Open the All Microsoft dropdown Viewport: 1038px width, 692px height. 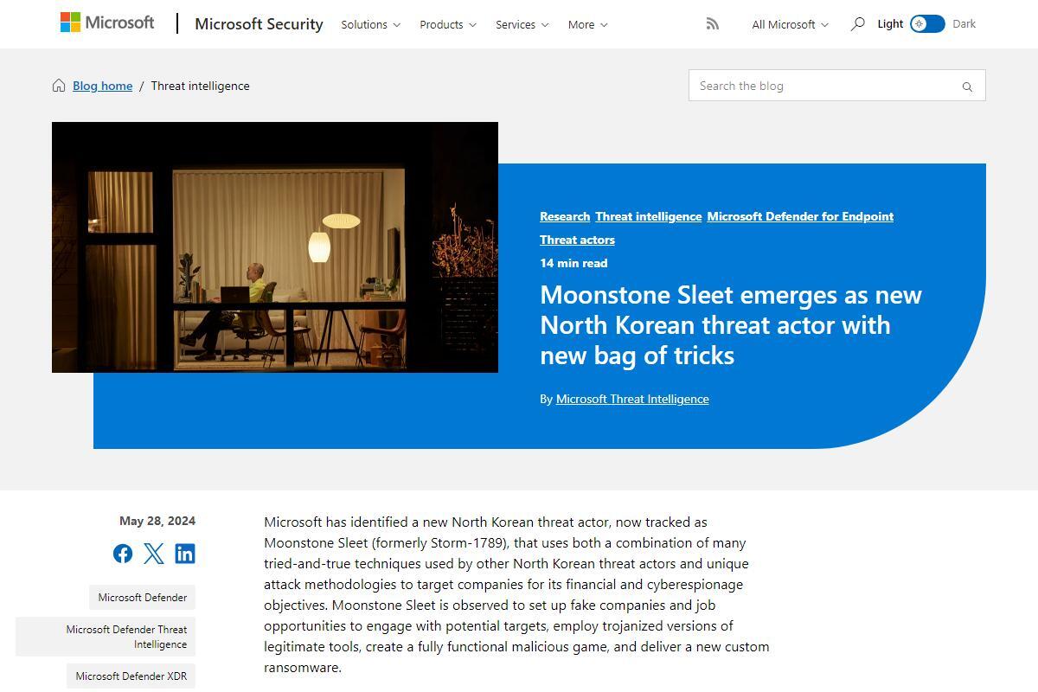(x=791, y=24)
